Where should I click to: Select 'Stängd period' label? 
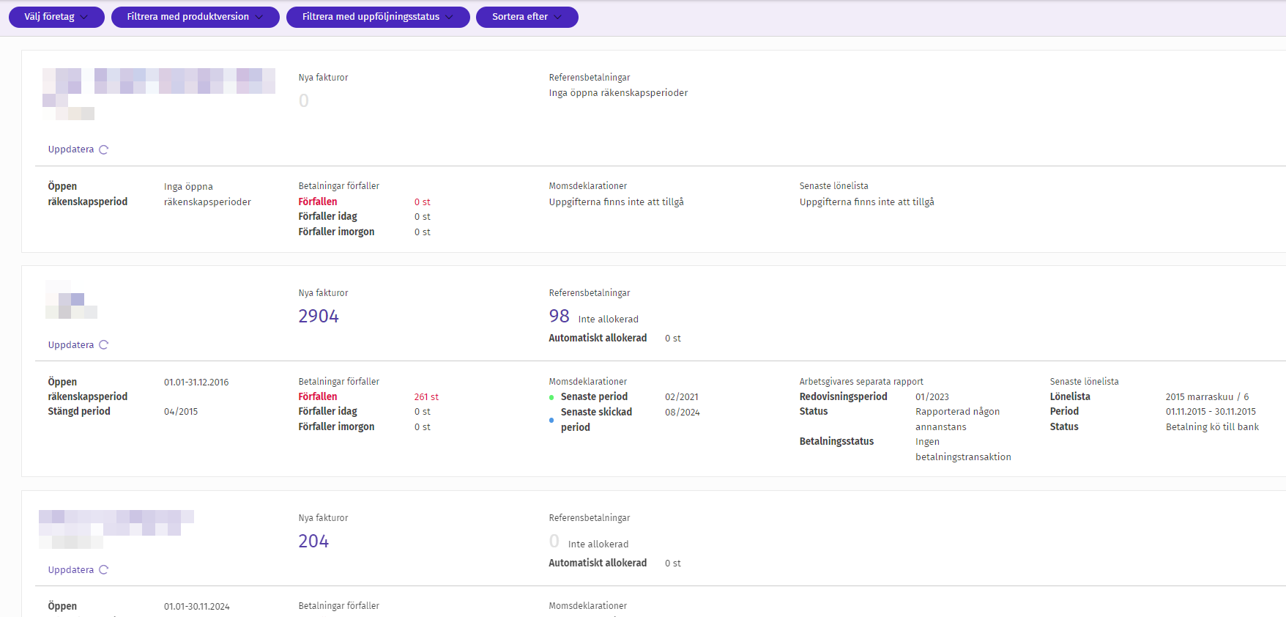79,411
